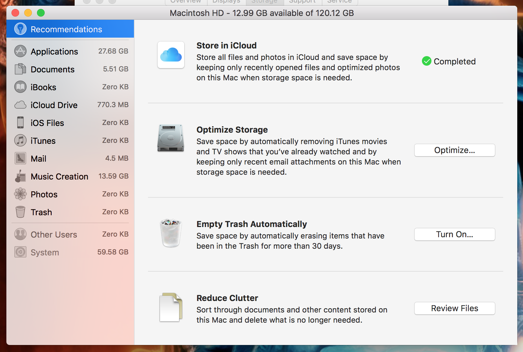Select the Trash category label
This screenshot has height=352, width=523.
(41, 212)
